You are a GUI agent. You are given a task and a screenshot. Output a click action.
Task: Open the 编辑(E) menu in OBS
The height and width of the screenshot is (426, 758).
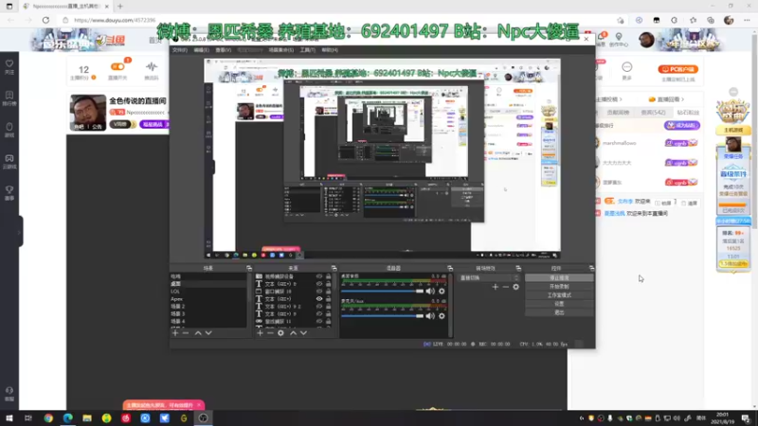pyautogui.click(x=202, y=50)
